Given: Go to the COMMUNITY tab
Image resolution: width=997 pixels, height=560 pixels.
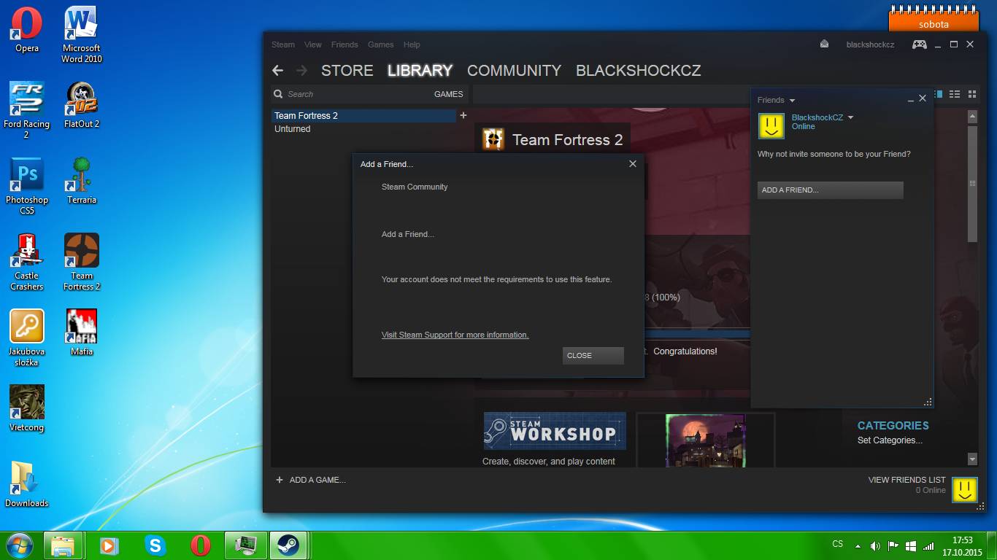Looking at the screenshot, I should (514, 71).
